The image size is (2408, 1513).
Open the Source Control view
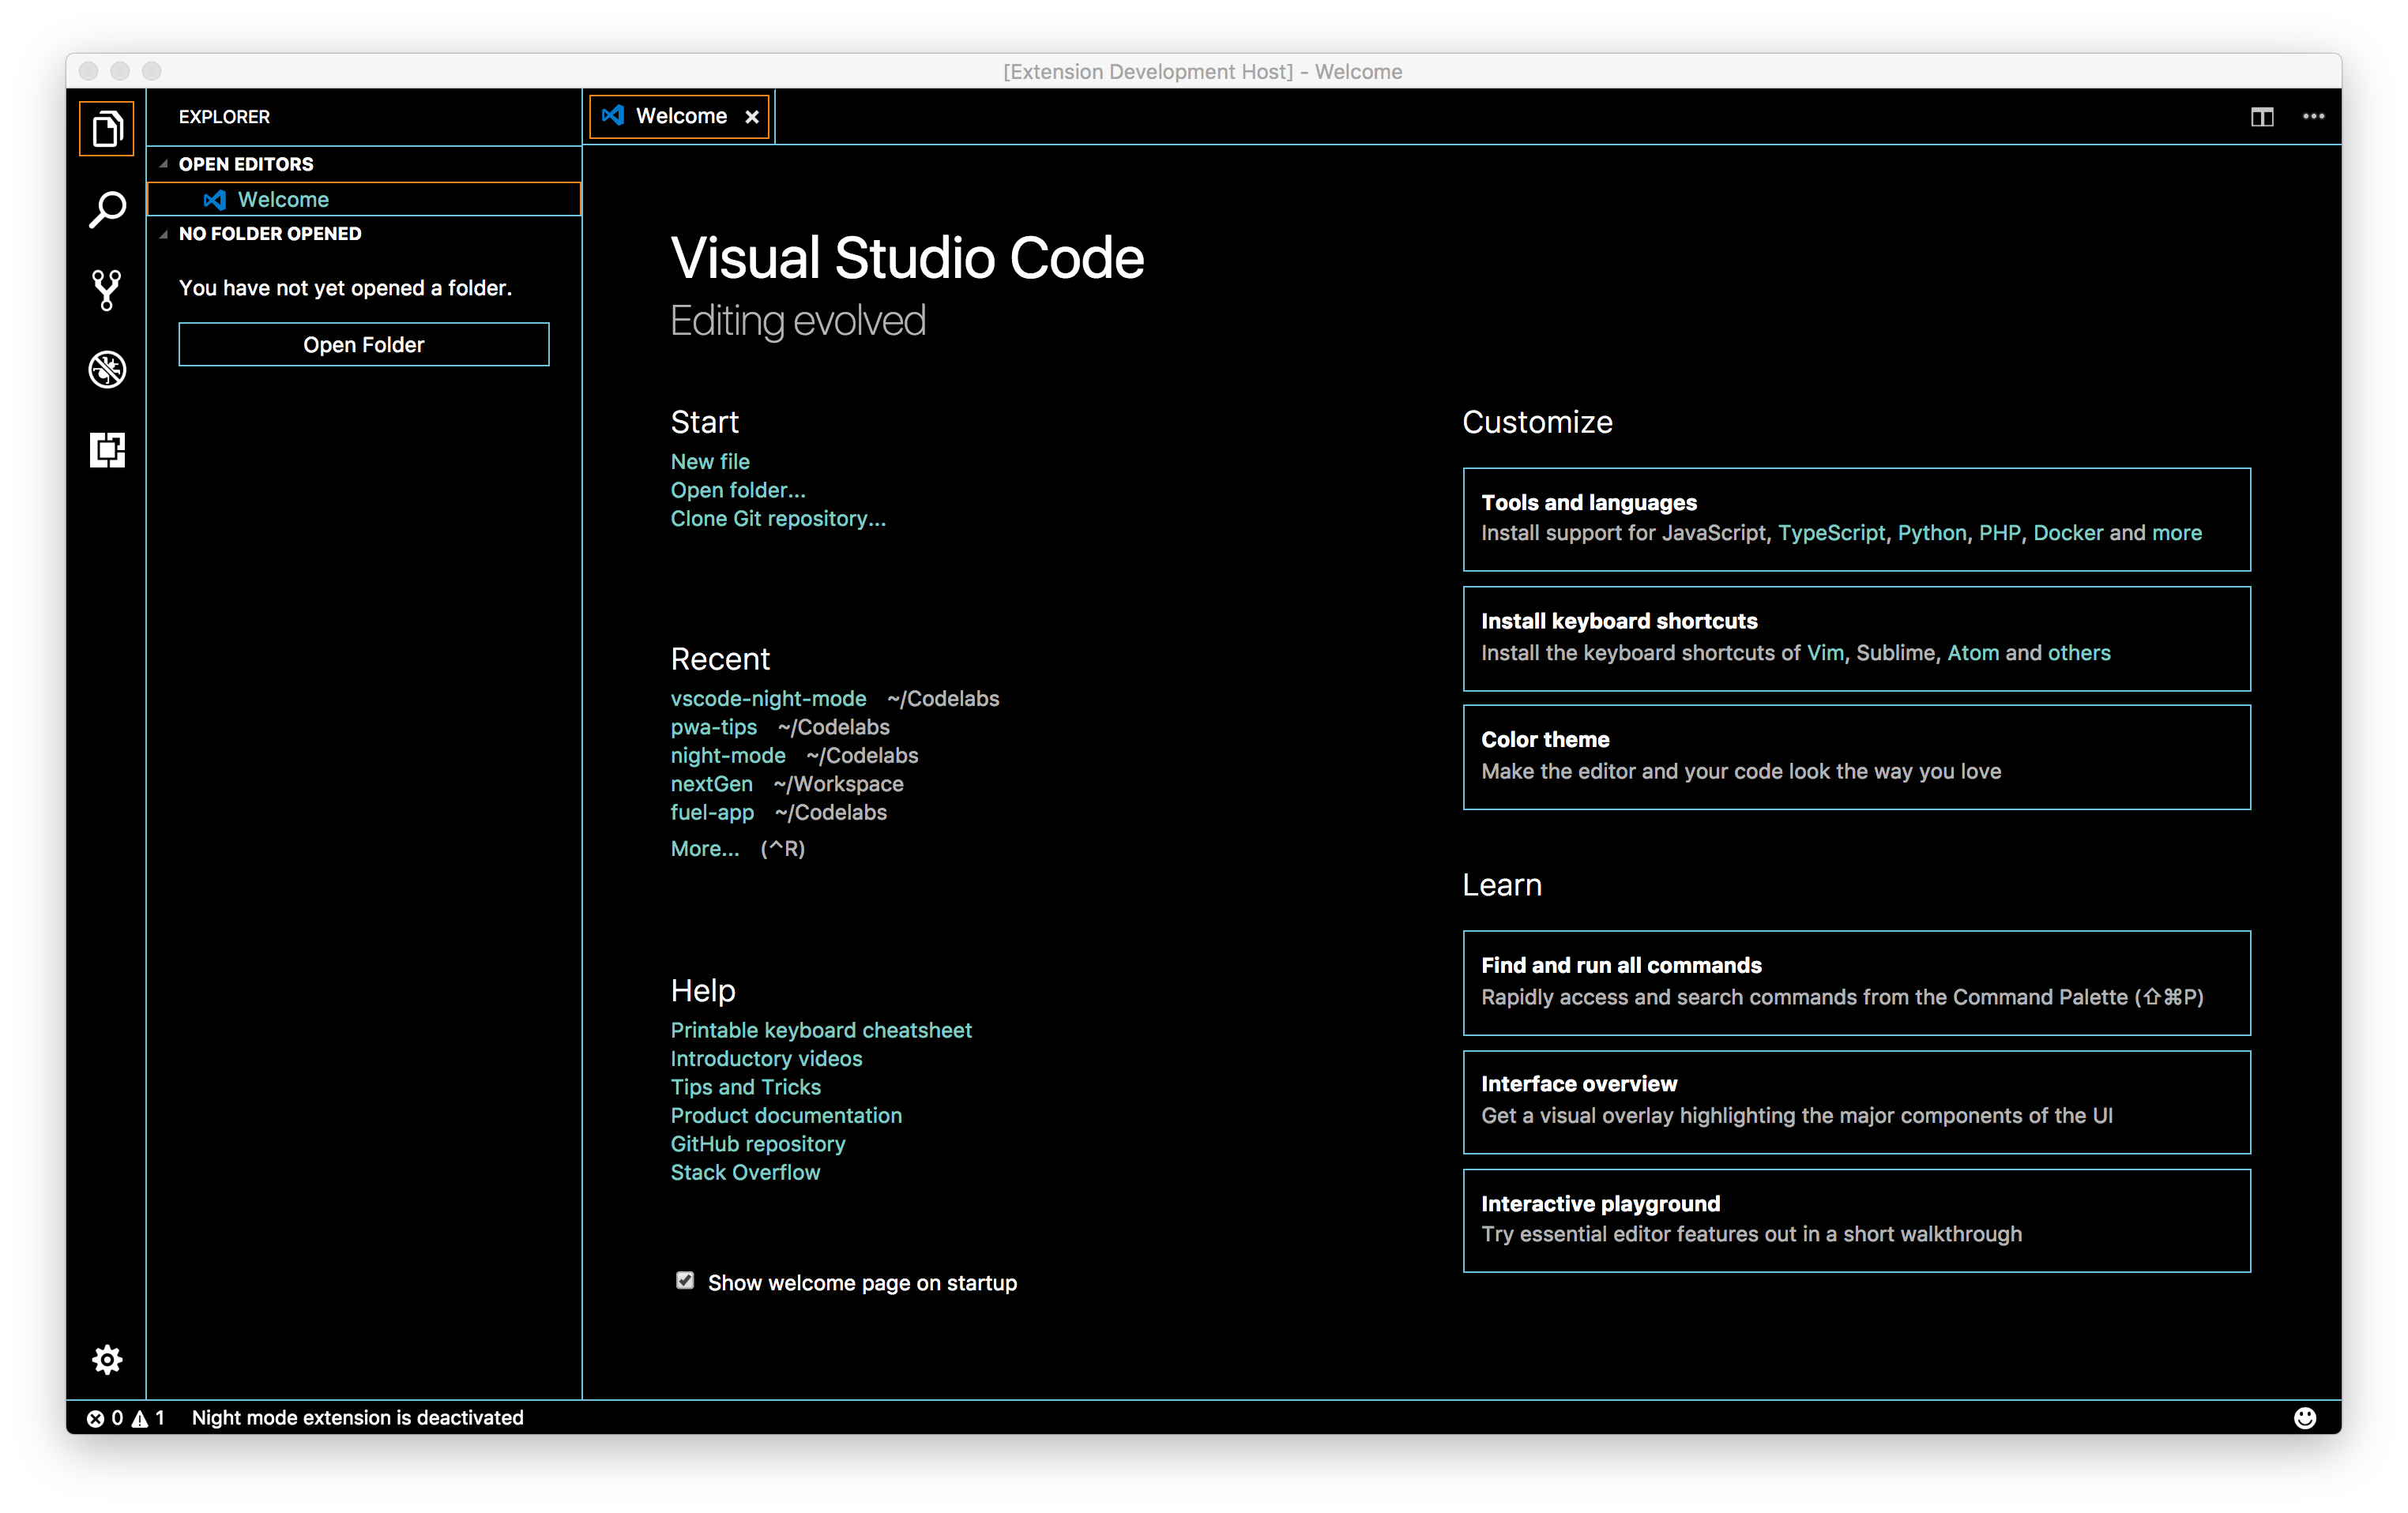(x=106, y=290)
